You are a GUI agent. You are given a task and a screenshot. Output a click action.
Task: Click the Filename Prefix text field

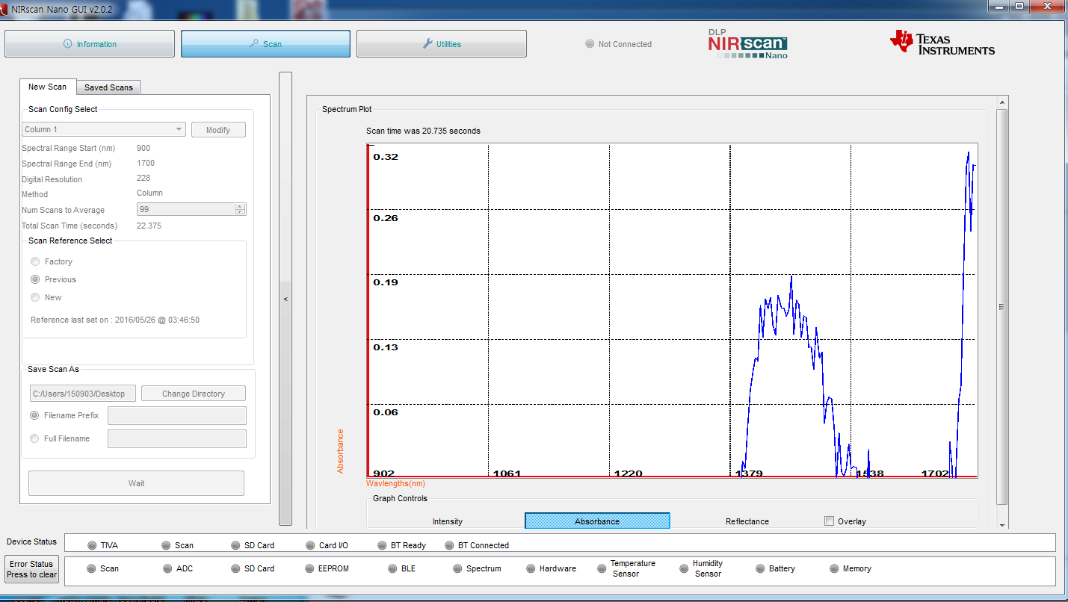[177, 415]
